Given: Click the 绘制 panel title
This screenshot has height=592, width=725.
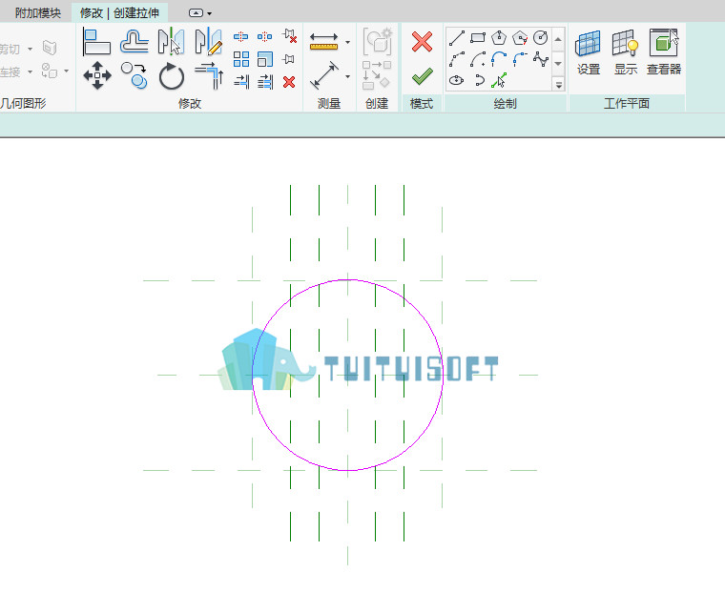Looking at the screenshot, I should [505, 103].
